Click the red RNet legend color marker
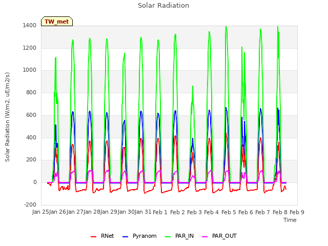328x246 pixels. pos(93,237)
